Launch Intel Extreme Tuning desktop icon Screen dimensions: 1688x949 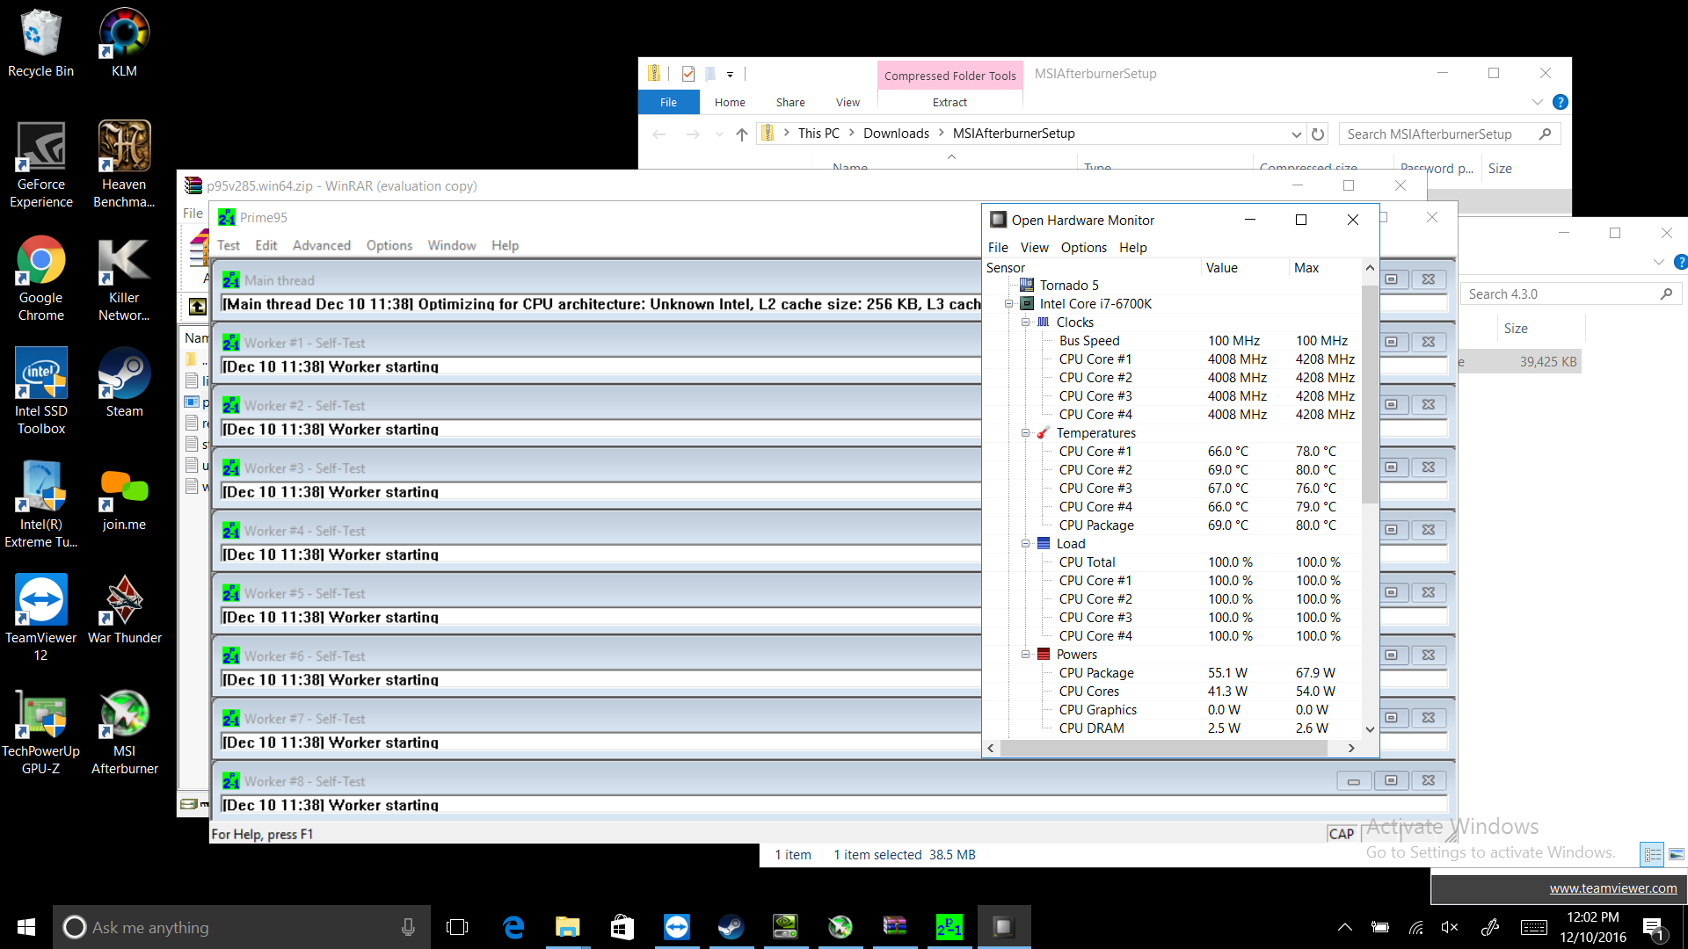tap(40, 505)
